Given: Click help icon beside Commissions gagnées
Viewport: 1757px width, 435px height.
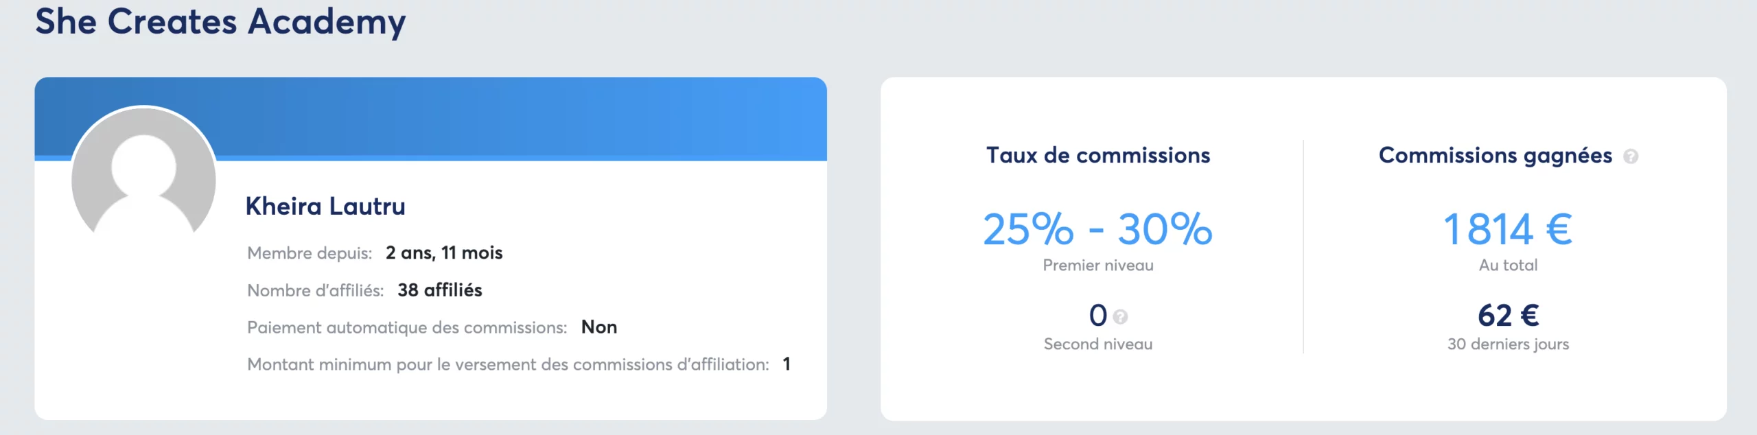Looking at the screenshot, I should click(1631, 157).
